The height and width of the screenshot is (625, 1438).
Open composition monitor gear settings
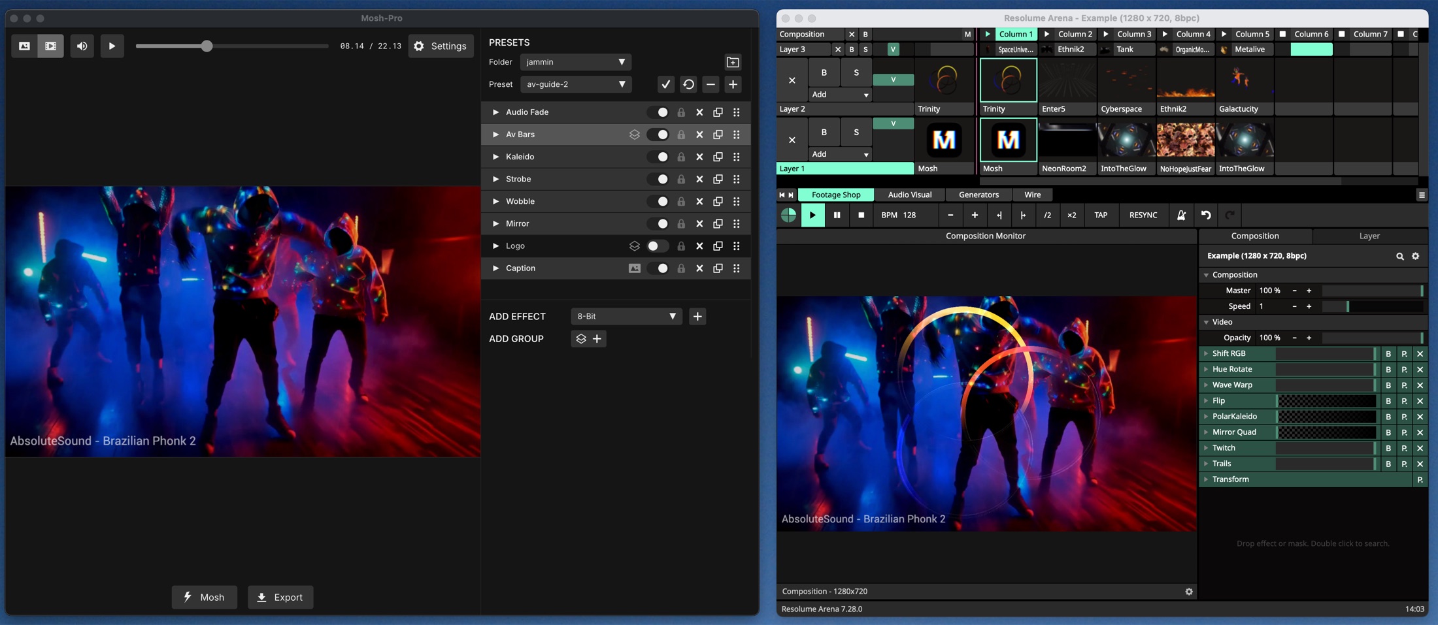(x=1189, y=592)
